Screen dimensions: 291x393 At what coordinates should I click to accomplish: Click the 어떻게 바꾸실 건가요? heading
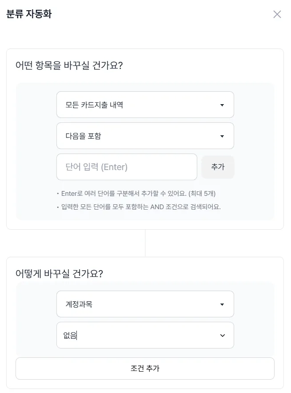59,273
